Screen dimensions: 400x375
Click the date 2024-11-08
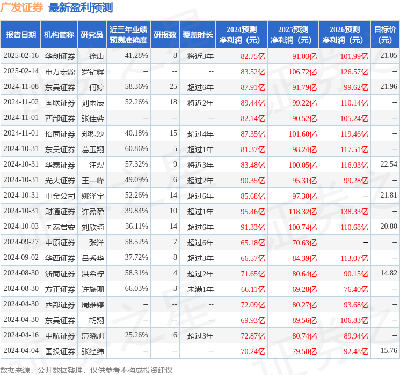21,87
